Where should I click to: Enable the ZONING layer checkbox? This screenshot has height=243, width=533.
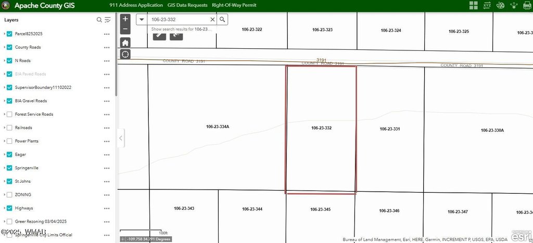click(x=9, y=195)
